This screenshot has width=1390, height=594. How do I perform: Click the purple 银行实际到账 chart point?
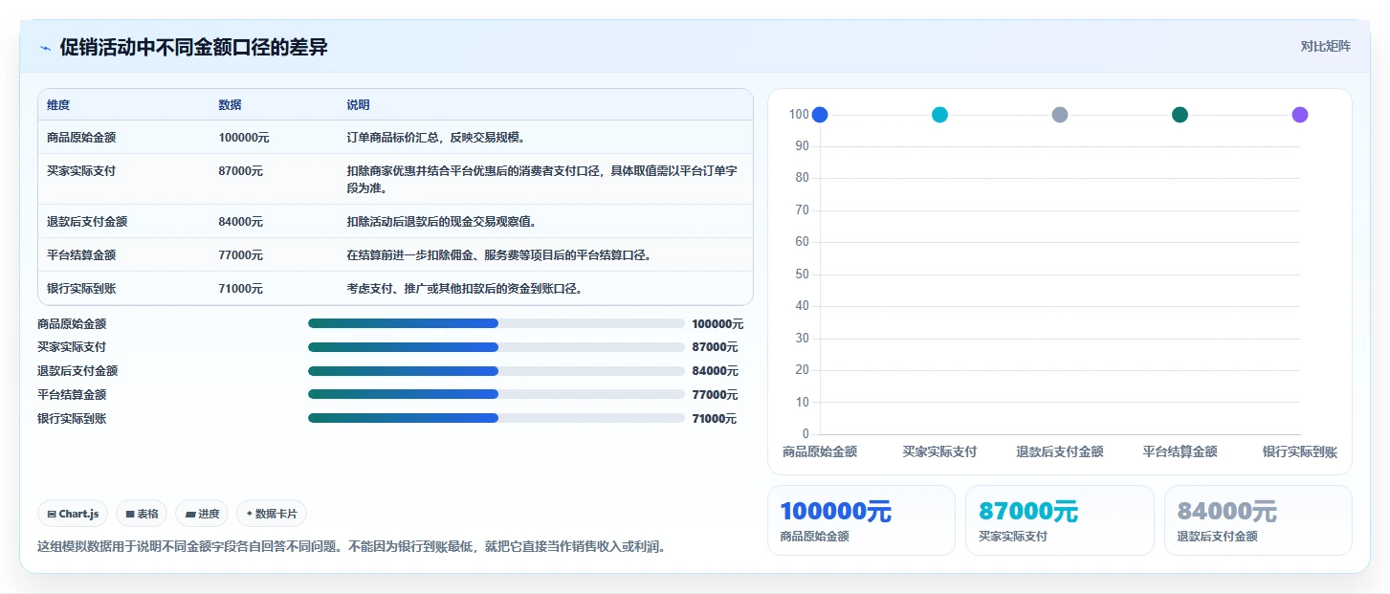1300,115
